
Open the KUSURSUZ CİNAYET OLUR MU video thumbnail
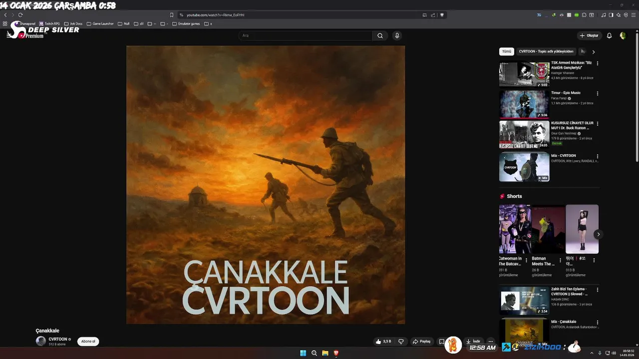(x=524, y=134)
